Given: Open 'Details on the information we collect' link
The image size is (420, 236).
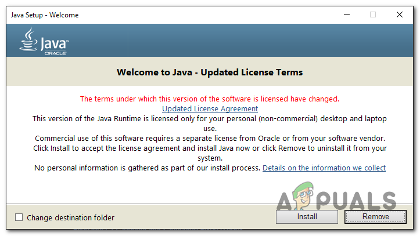Looking at the screenshot, I should tap(324, 168).
